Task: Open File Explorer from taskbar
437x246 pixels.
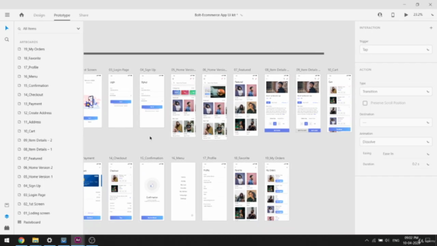Action: (x=36, y=240)
